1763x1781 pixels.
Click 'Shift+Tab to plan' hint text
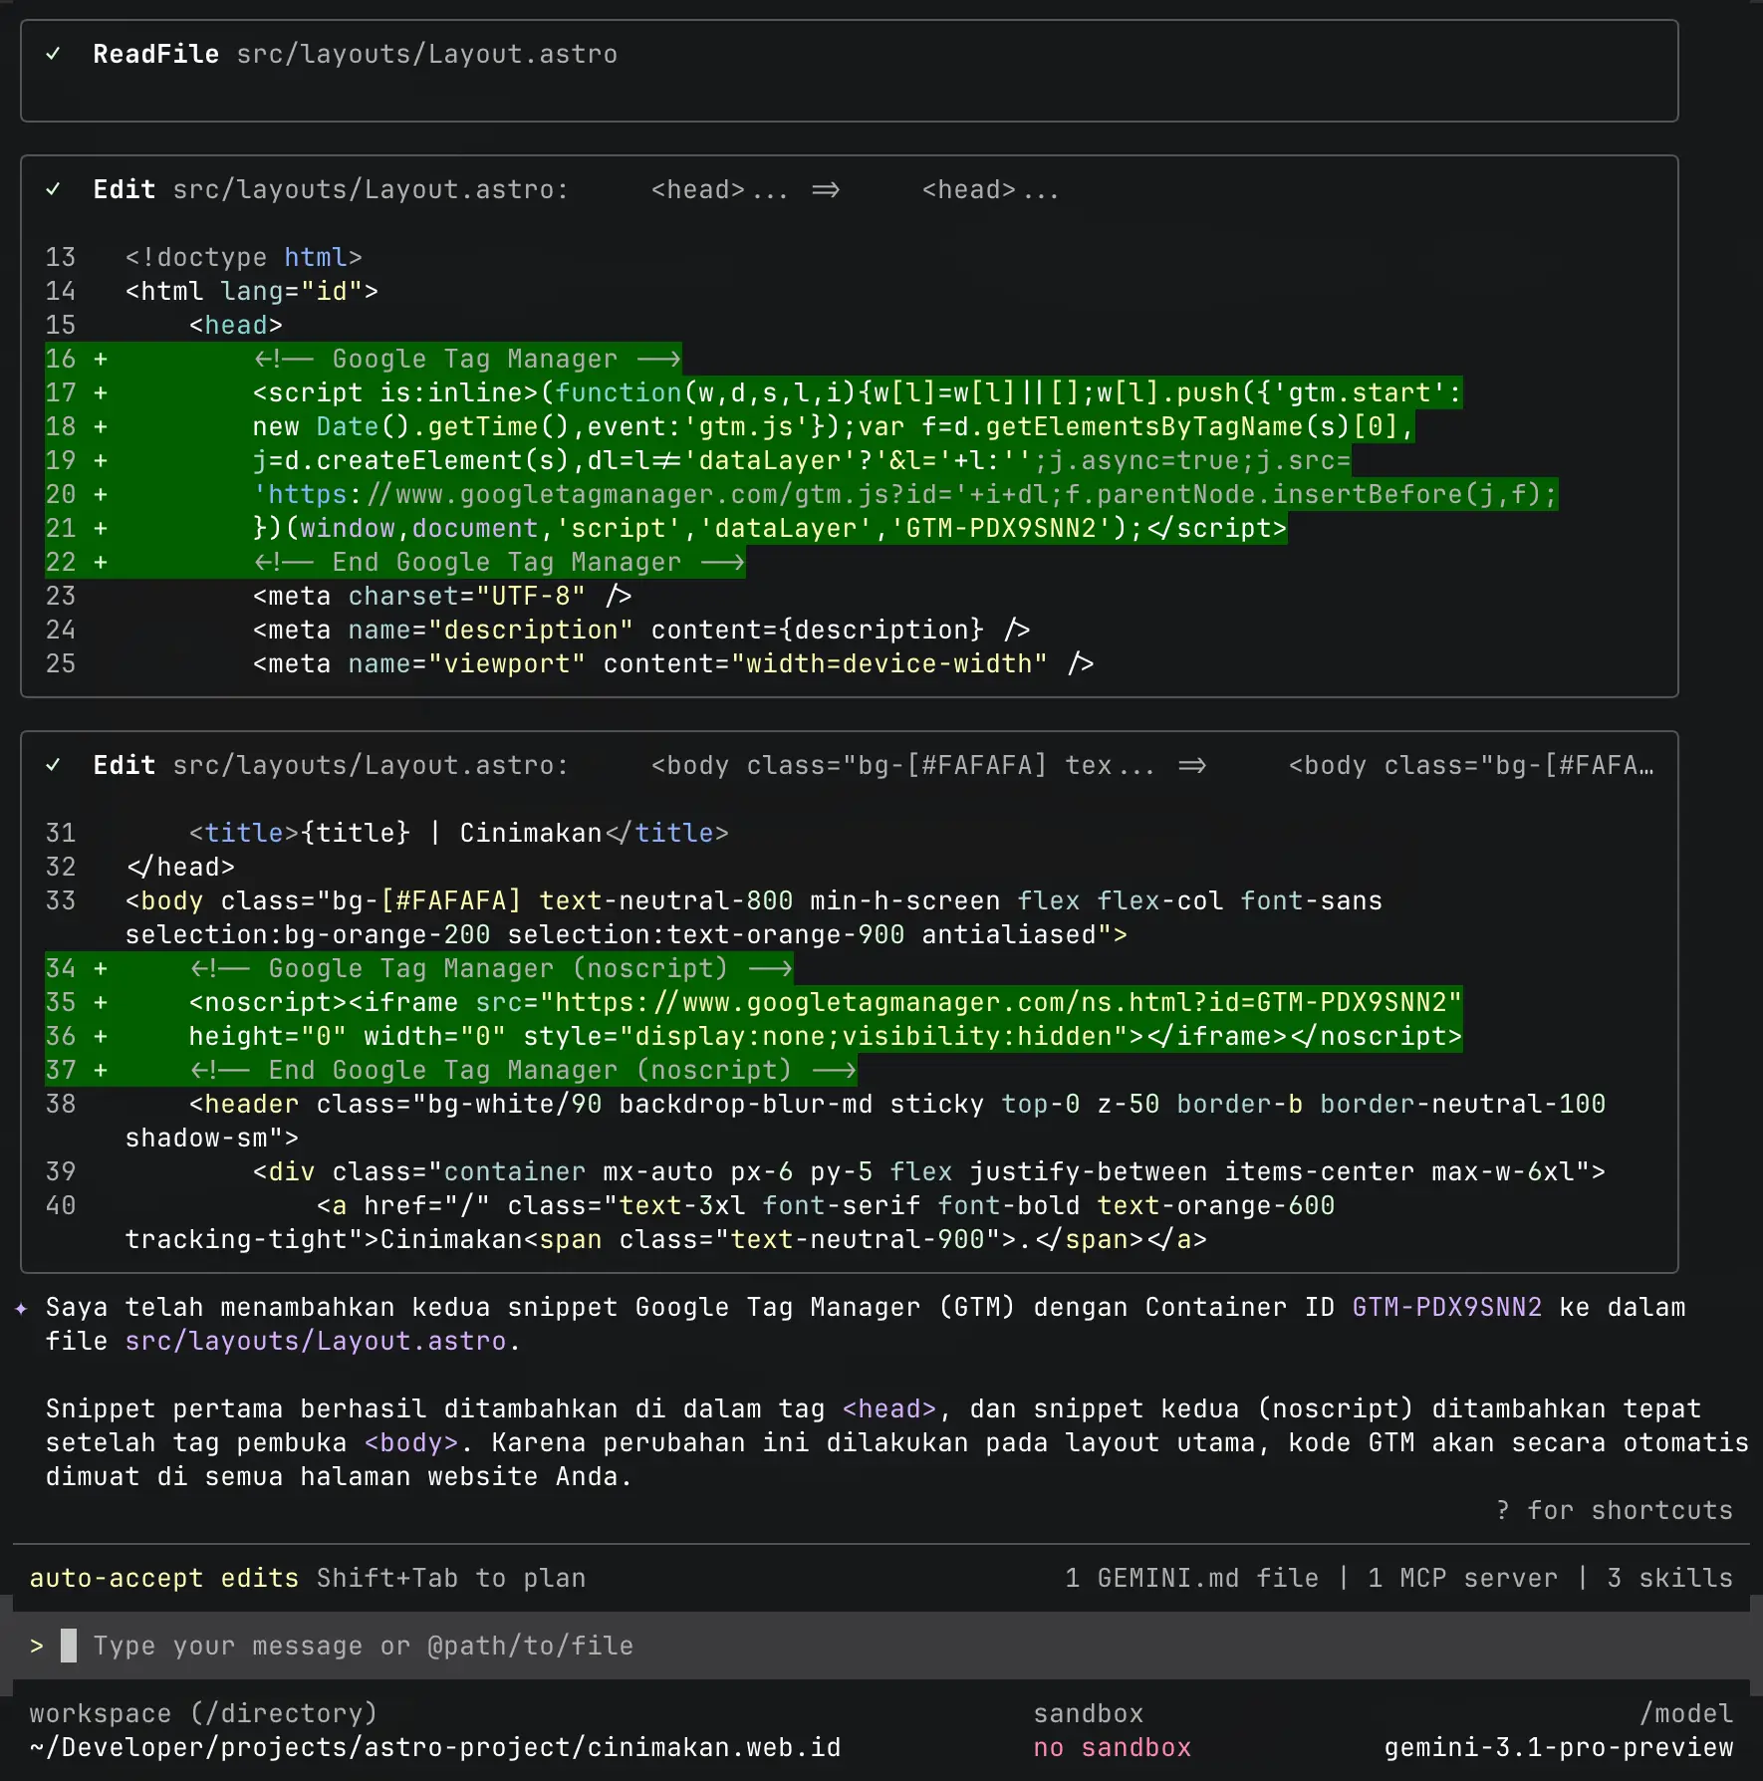pos(451,1578)
